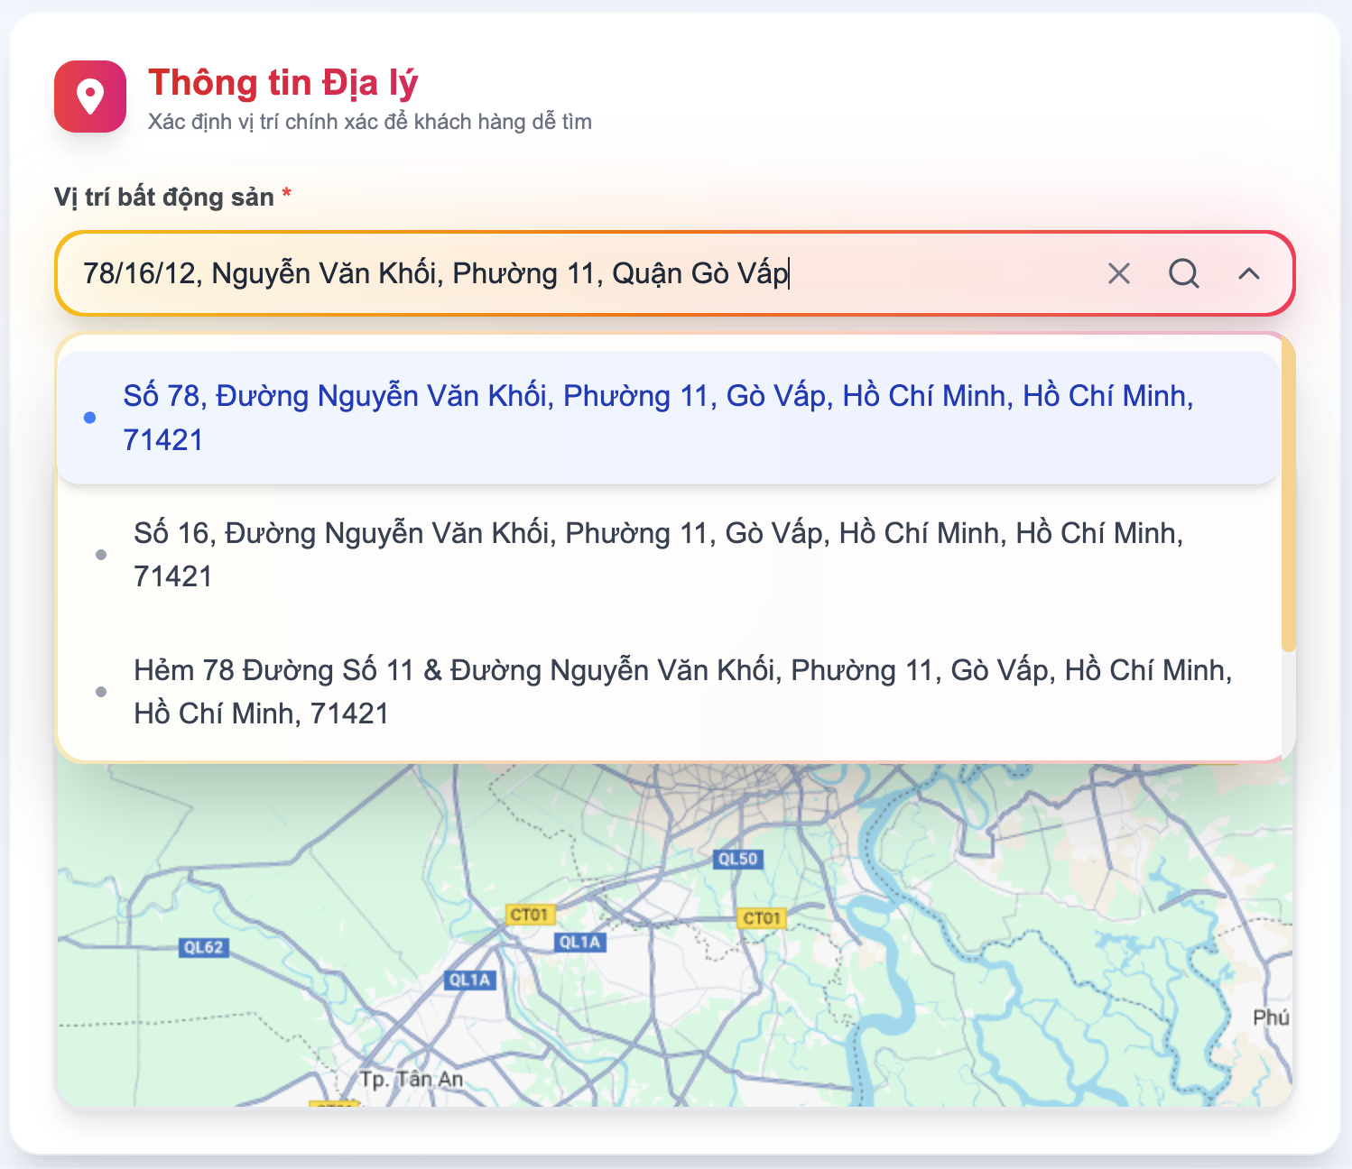
Task: Click the red location pin icon
Action: [x=90, y=97]
